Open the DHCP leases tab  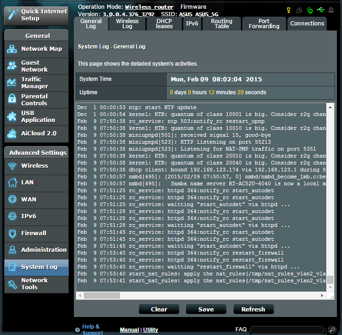(164, 24)
